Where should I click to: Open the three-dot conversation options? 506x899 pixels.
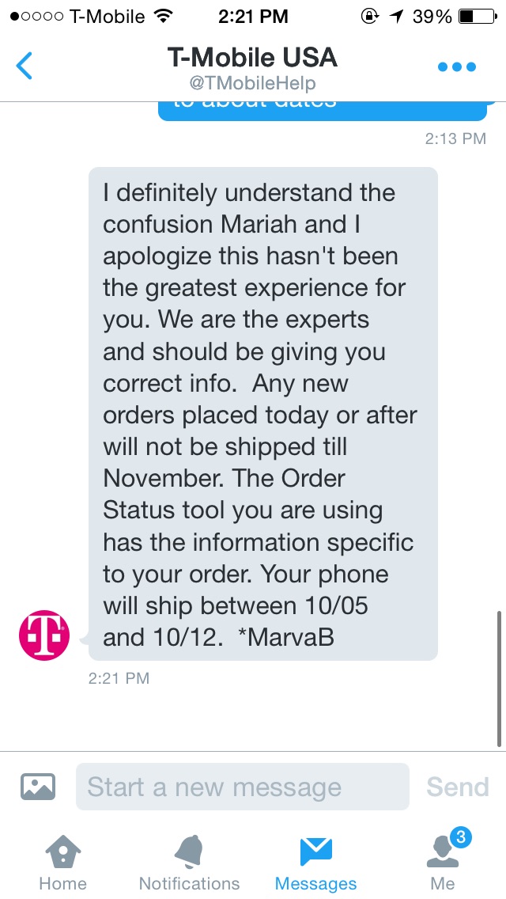[457, 66]
